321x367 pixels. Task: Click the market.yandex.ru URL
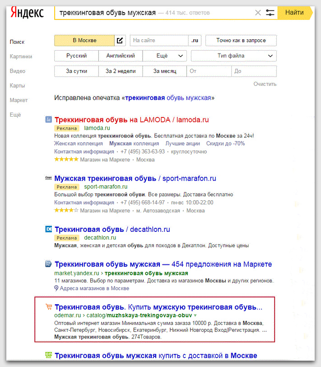click(x=77, y=273)
